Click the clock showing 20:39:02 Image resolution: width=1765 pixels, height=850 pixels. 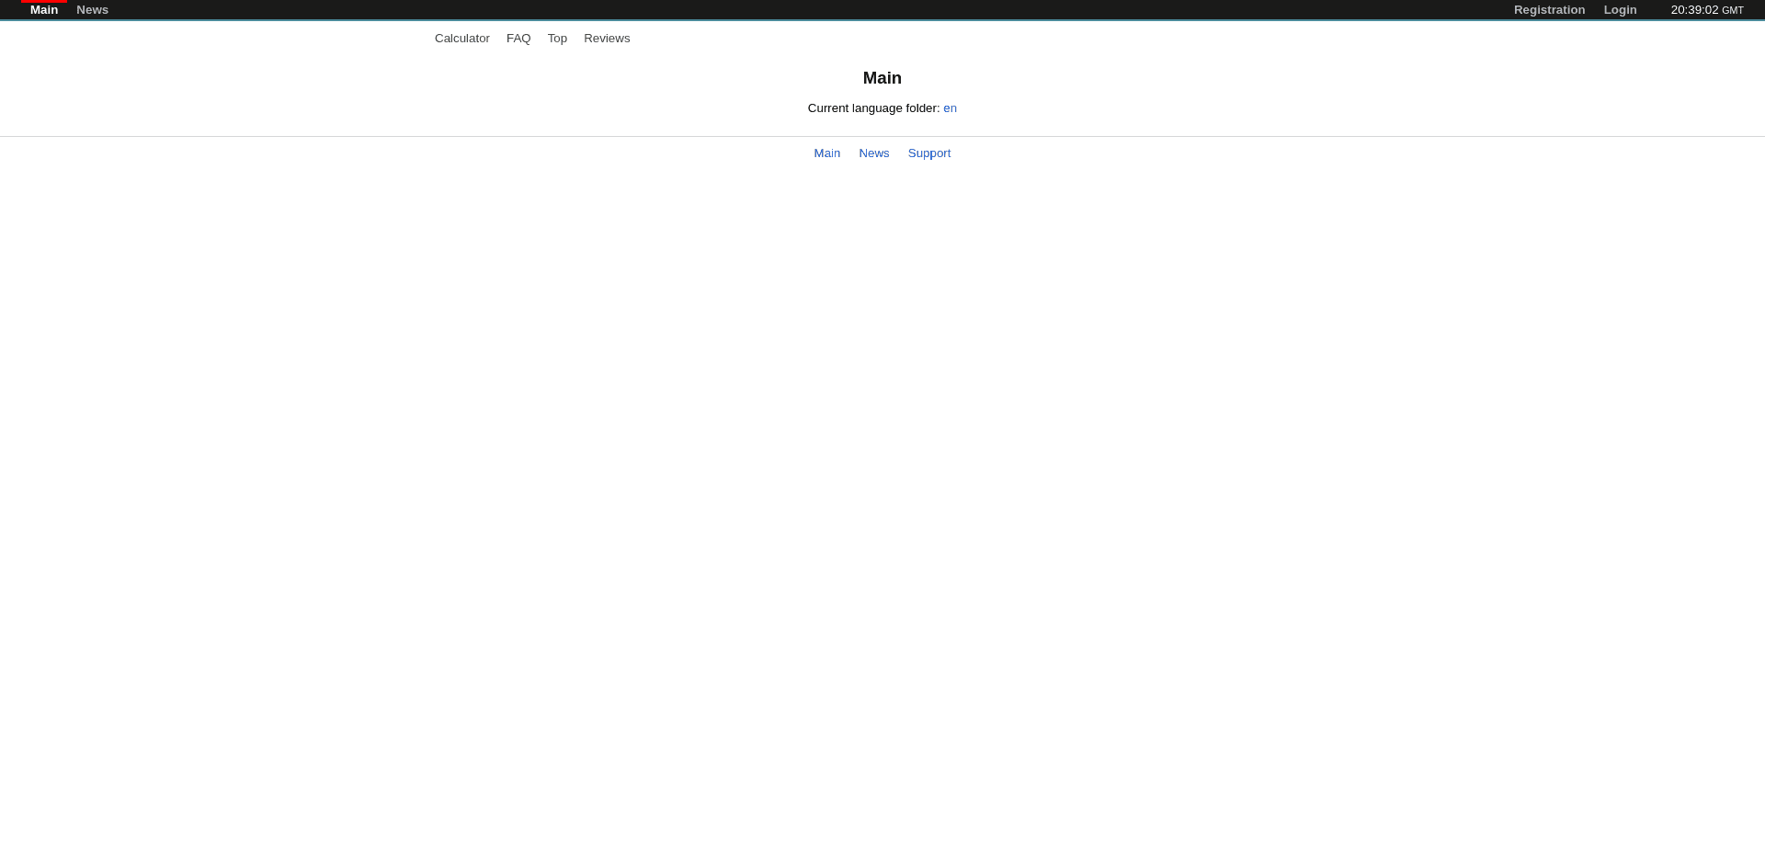pyautogui.click(x=1693, y=10)
